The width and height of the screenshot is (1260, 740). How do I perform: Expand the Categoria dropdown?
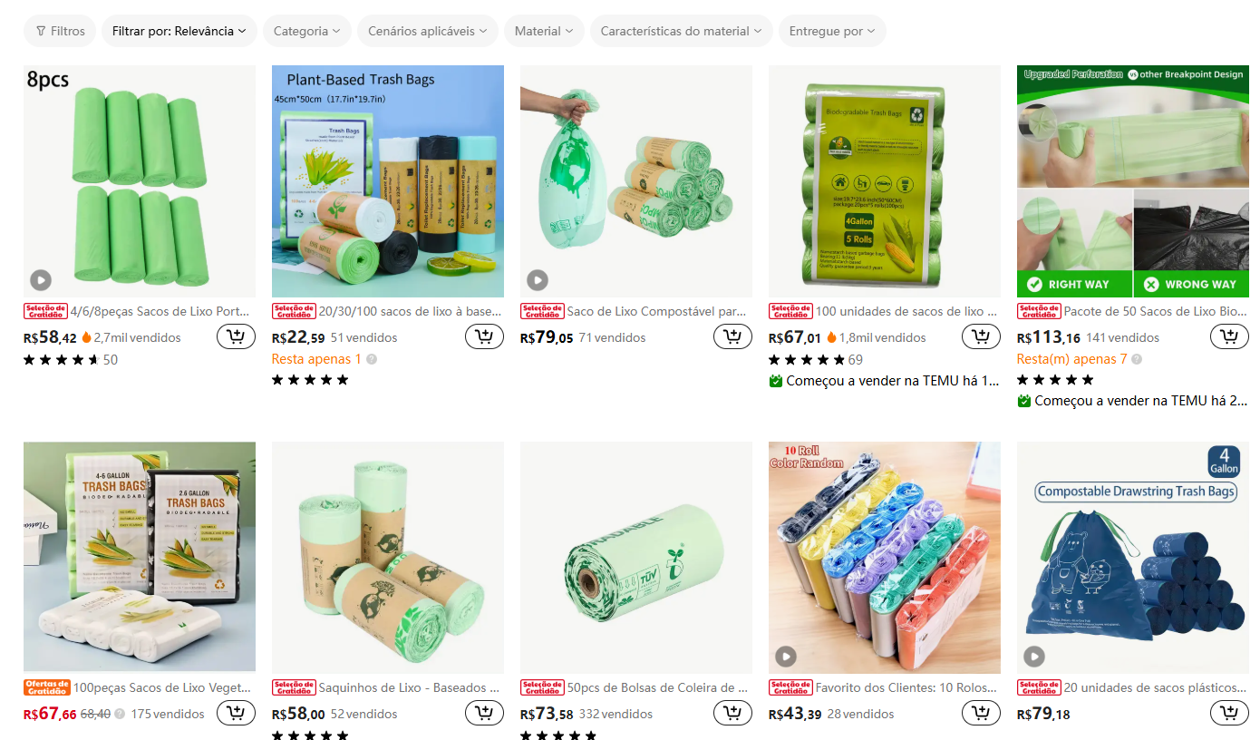[x=307, y=31]
